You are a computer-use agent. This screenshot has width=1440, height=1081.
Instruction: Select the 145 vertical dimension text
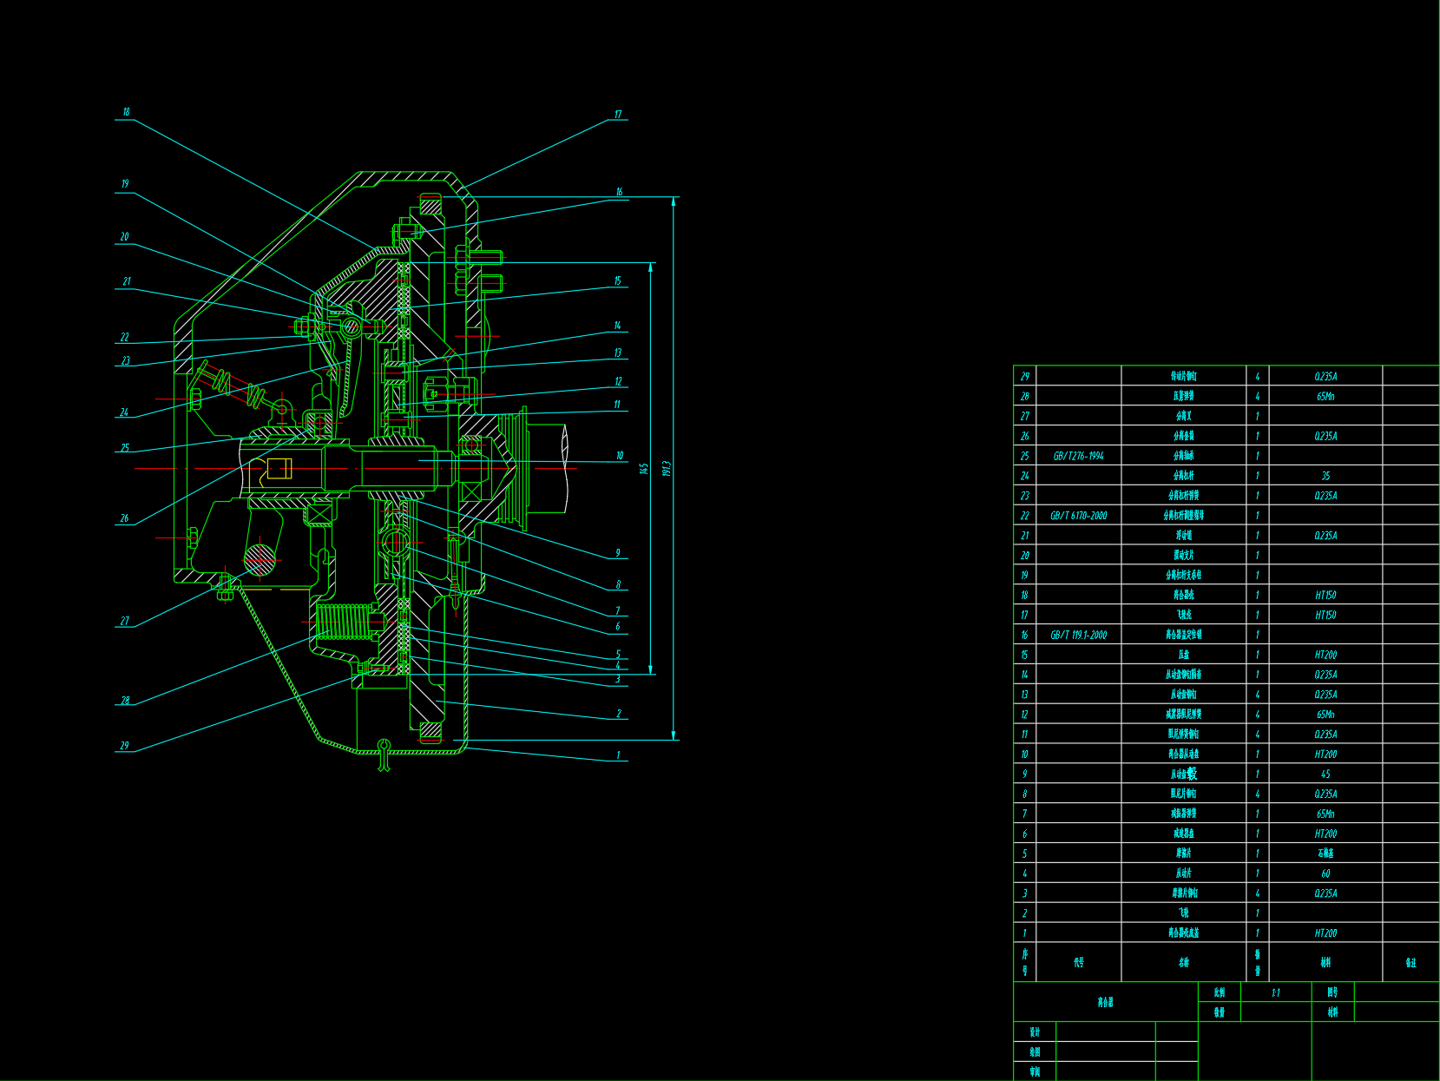click(644, 468)
